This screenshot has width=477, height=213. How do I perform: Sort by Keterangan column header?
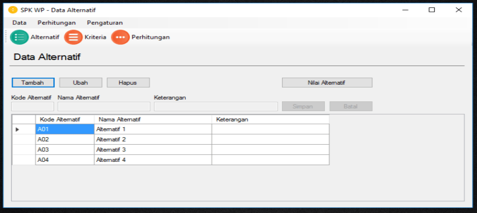tap(271, 120)
